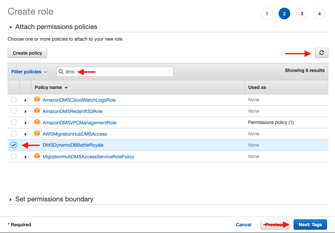Image resolution: width=335 pixels, height=233 pixels.
Task: Expand the Set permissions boundary section
Action: (x=11, y=199)
